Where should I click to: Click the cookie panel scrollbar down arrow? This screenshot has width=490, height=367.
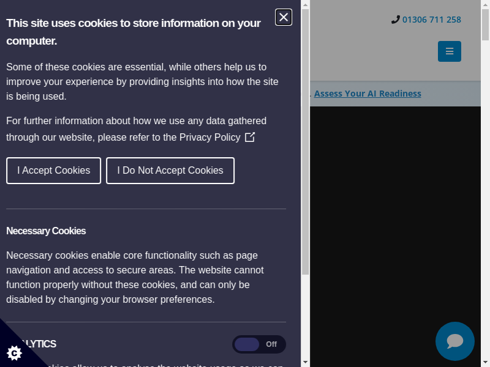305,362
